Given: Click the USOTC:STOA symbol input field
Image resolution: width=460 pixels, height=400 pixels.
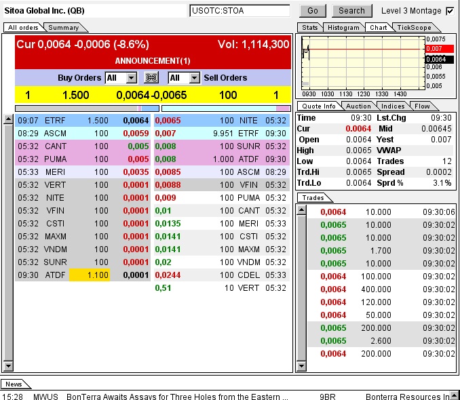Looking at the screenshot, I should click(239, 11).
